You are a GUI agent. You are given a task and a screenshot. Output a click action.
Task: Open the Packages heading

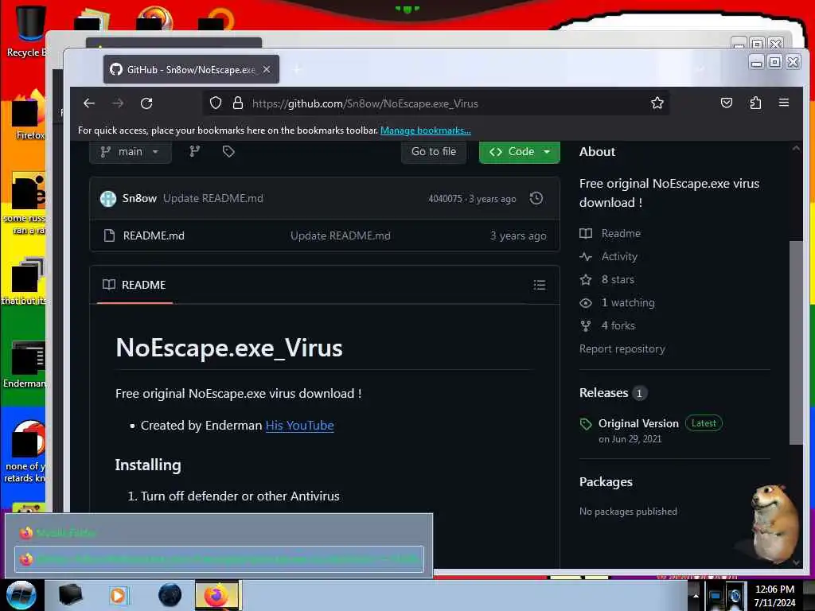click(606, 482)
